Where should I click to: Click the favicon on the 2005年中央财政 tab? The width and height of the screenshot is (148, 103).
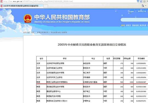[2, 6]
